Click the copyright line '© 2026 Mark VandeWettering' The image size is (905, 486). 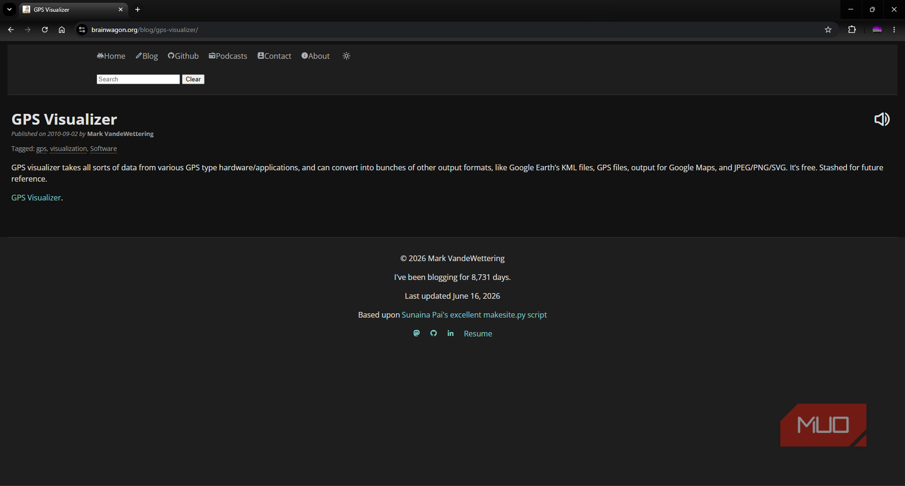[453, 258]
